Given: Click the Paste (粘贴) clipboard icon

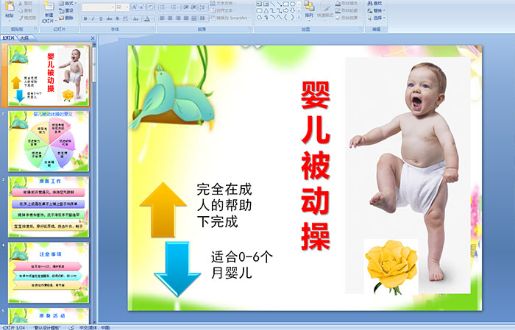Looking at the screenshot, I should point(10,7).
